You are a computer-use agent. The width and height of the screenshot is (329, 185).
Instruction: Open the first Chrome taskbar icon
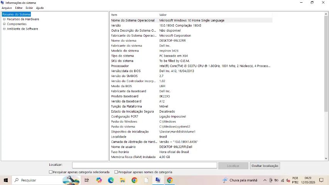pyautogui.click(x=135, y=180)
